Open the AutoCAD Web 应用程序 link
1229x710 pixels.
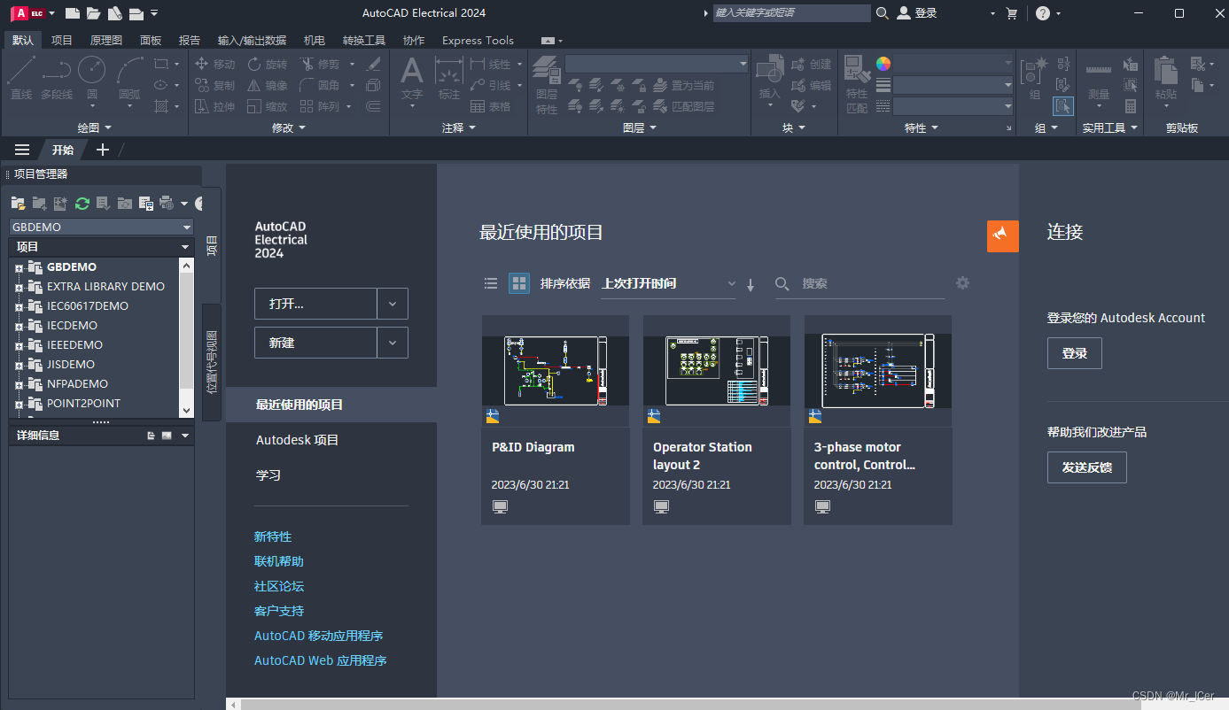click(x=321, y=660)
